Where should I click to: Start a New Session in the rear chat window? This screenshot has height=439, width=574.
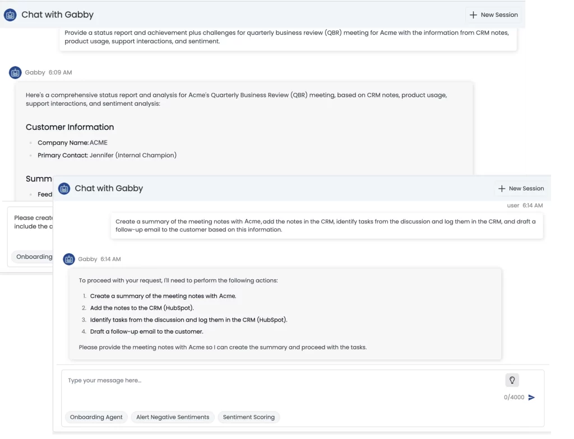(x=493, y=15)
